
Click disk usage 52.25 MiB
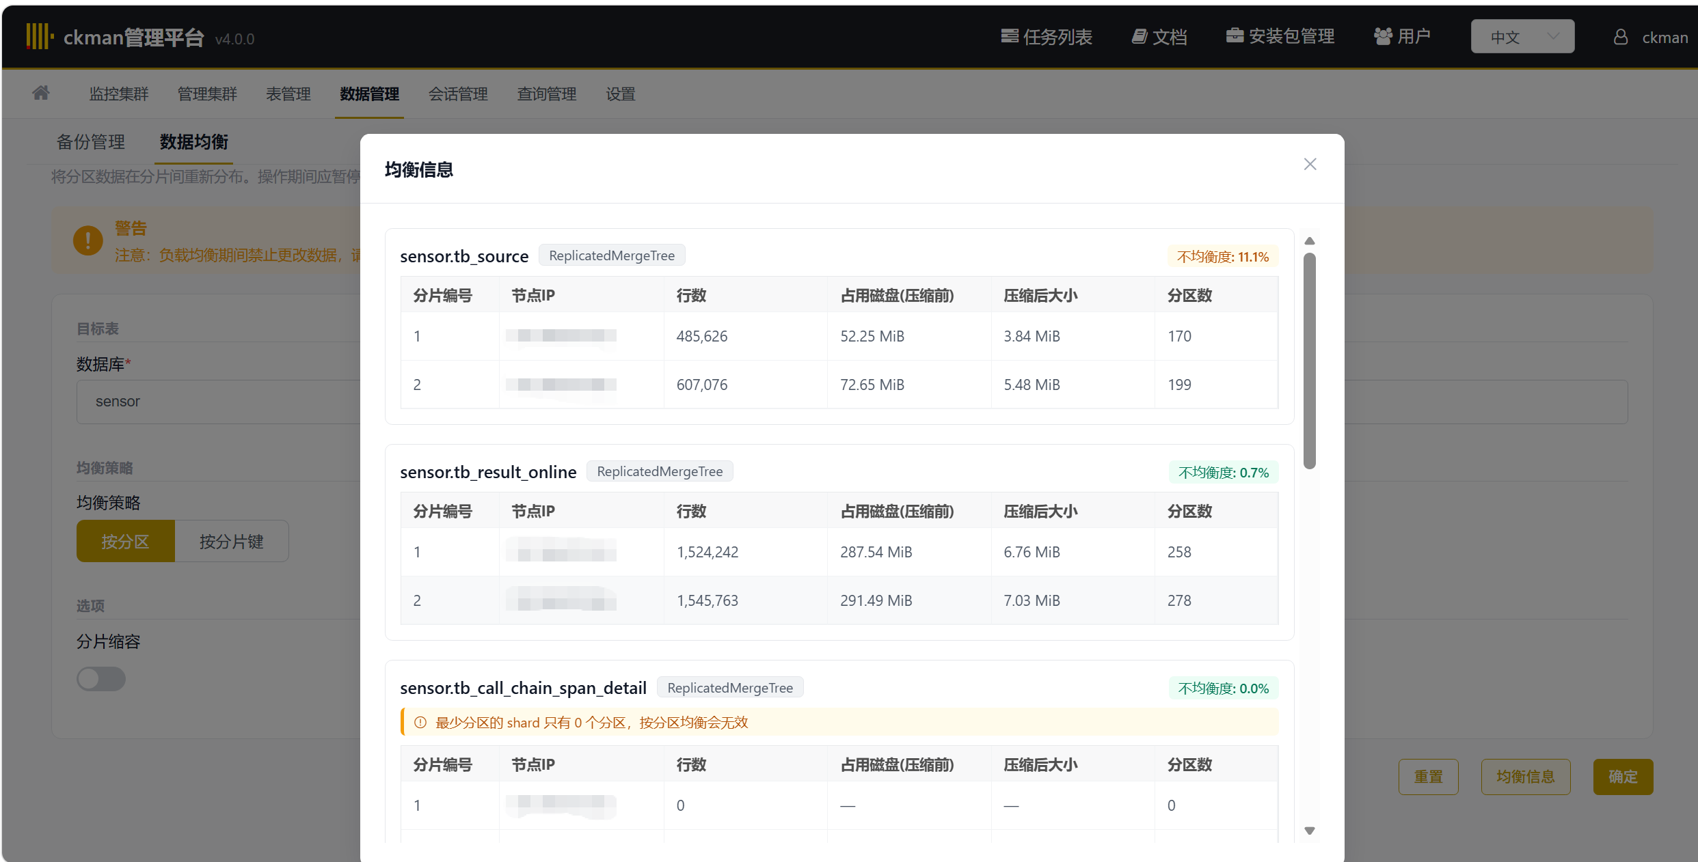pos(872,336)
